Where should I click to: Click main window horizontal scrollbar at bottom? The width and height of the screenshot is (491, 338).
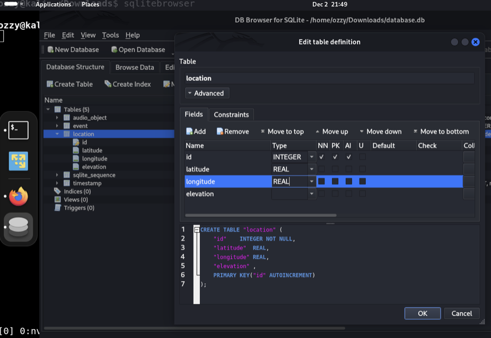coord(195,328)
